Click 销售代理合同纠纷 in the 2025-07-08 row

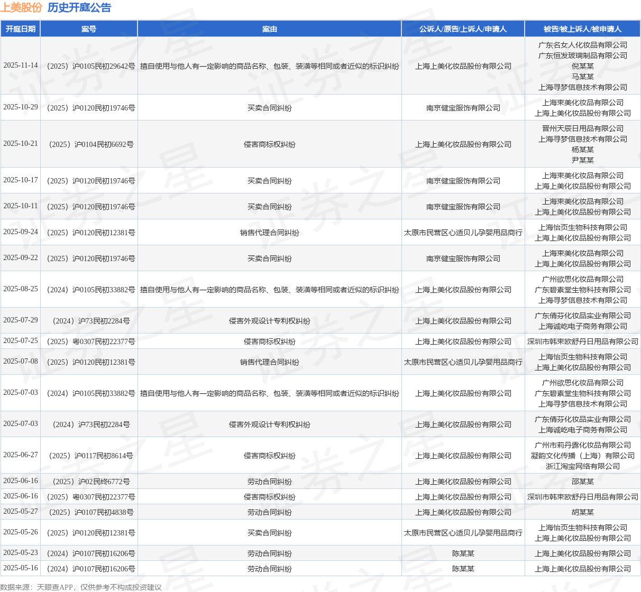270,362
